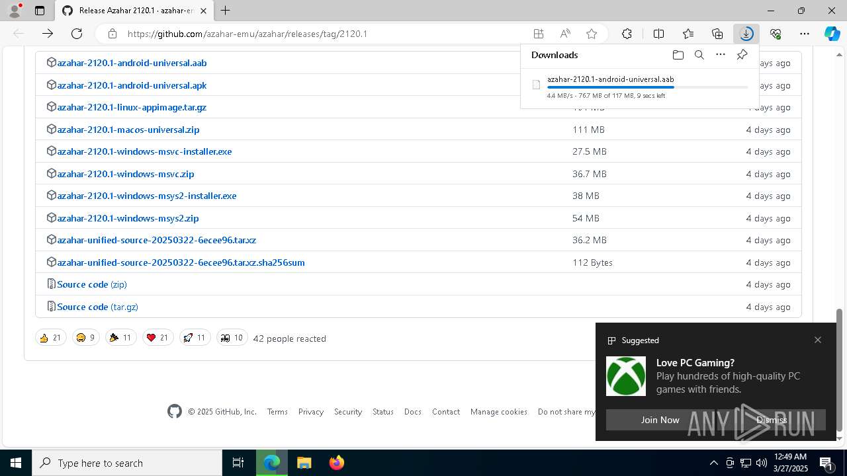Open Contact footer link
The width and height of the screenshot is (847, 476).
(446, 411)
